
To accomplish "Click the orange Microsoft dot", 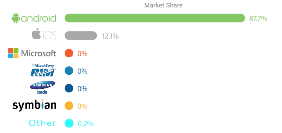I will pyautogui.click(x=69, y=53).
